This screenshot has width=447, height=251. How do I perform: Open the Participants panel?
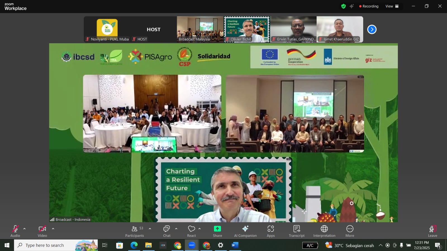134,231
